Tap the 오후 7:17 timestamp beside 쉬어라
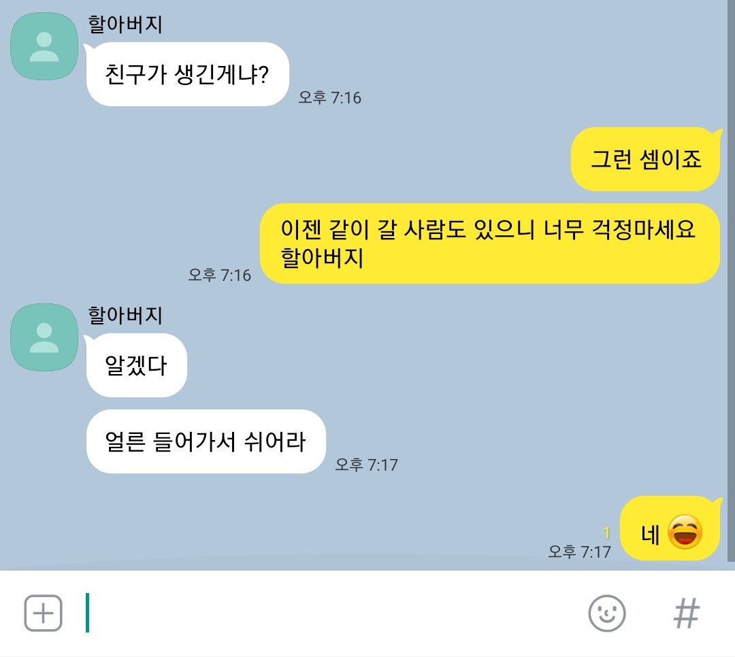 (x=367, y=465)
